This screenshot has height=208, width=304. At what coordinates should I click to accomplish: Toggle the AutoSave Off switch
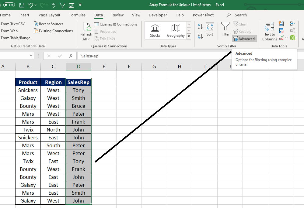pyautogui.click(x=9, y=5)
